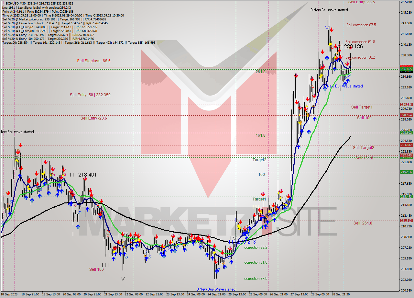Click the green 236.055 price tag
The image size is (414, 298).
click(x=406, y=69)
